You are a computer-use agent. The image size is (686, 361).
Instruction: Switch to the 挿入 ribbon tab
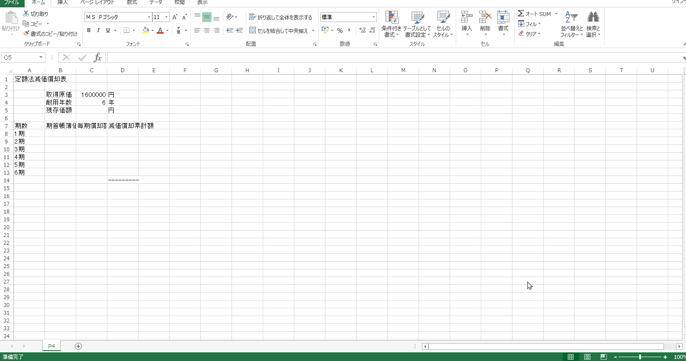[x=63, y=3]
